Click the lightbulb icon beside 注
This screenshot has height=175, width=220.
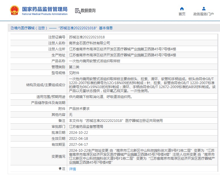(60, 169)
